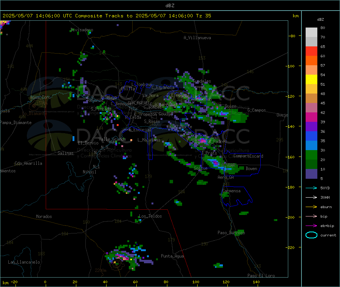Click the 80 dBZ light gray color swatch
340x287 pixels.
[x=311, y=32]
